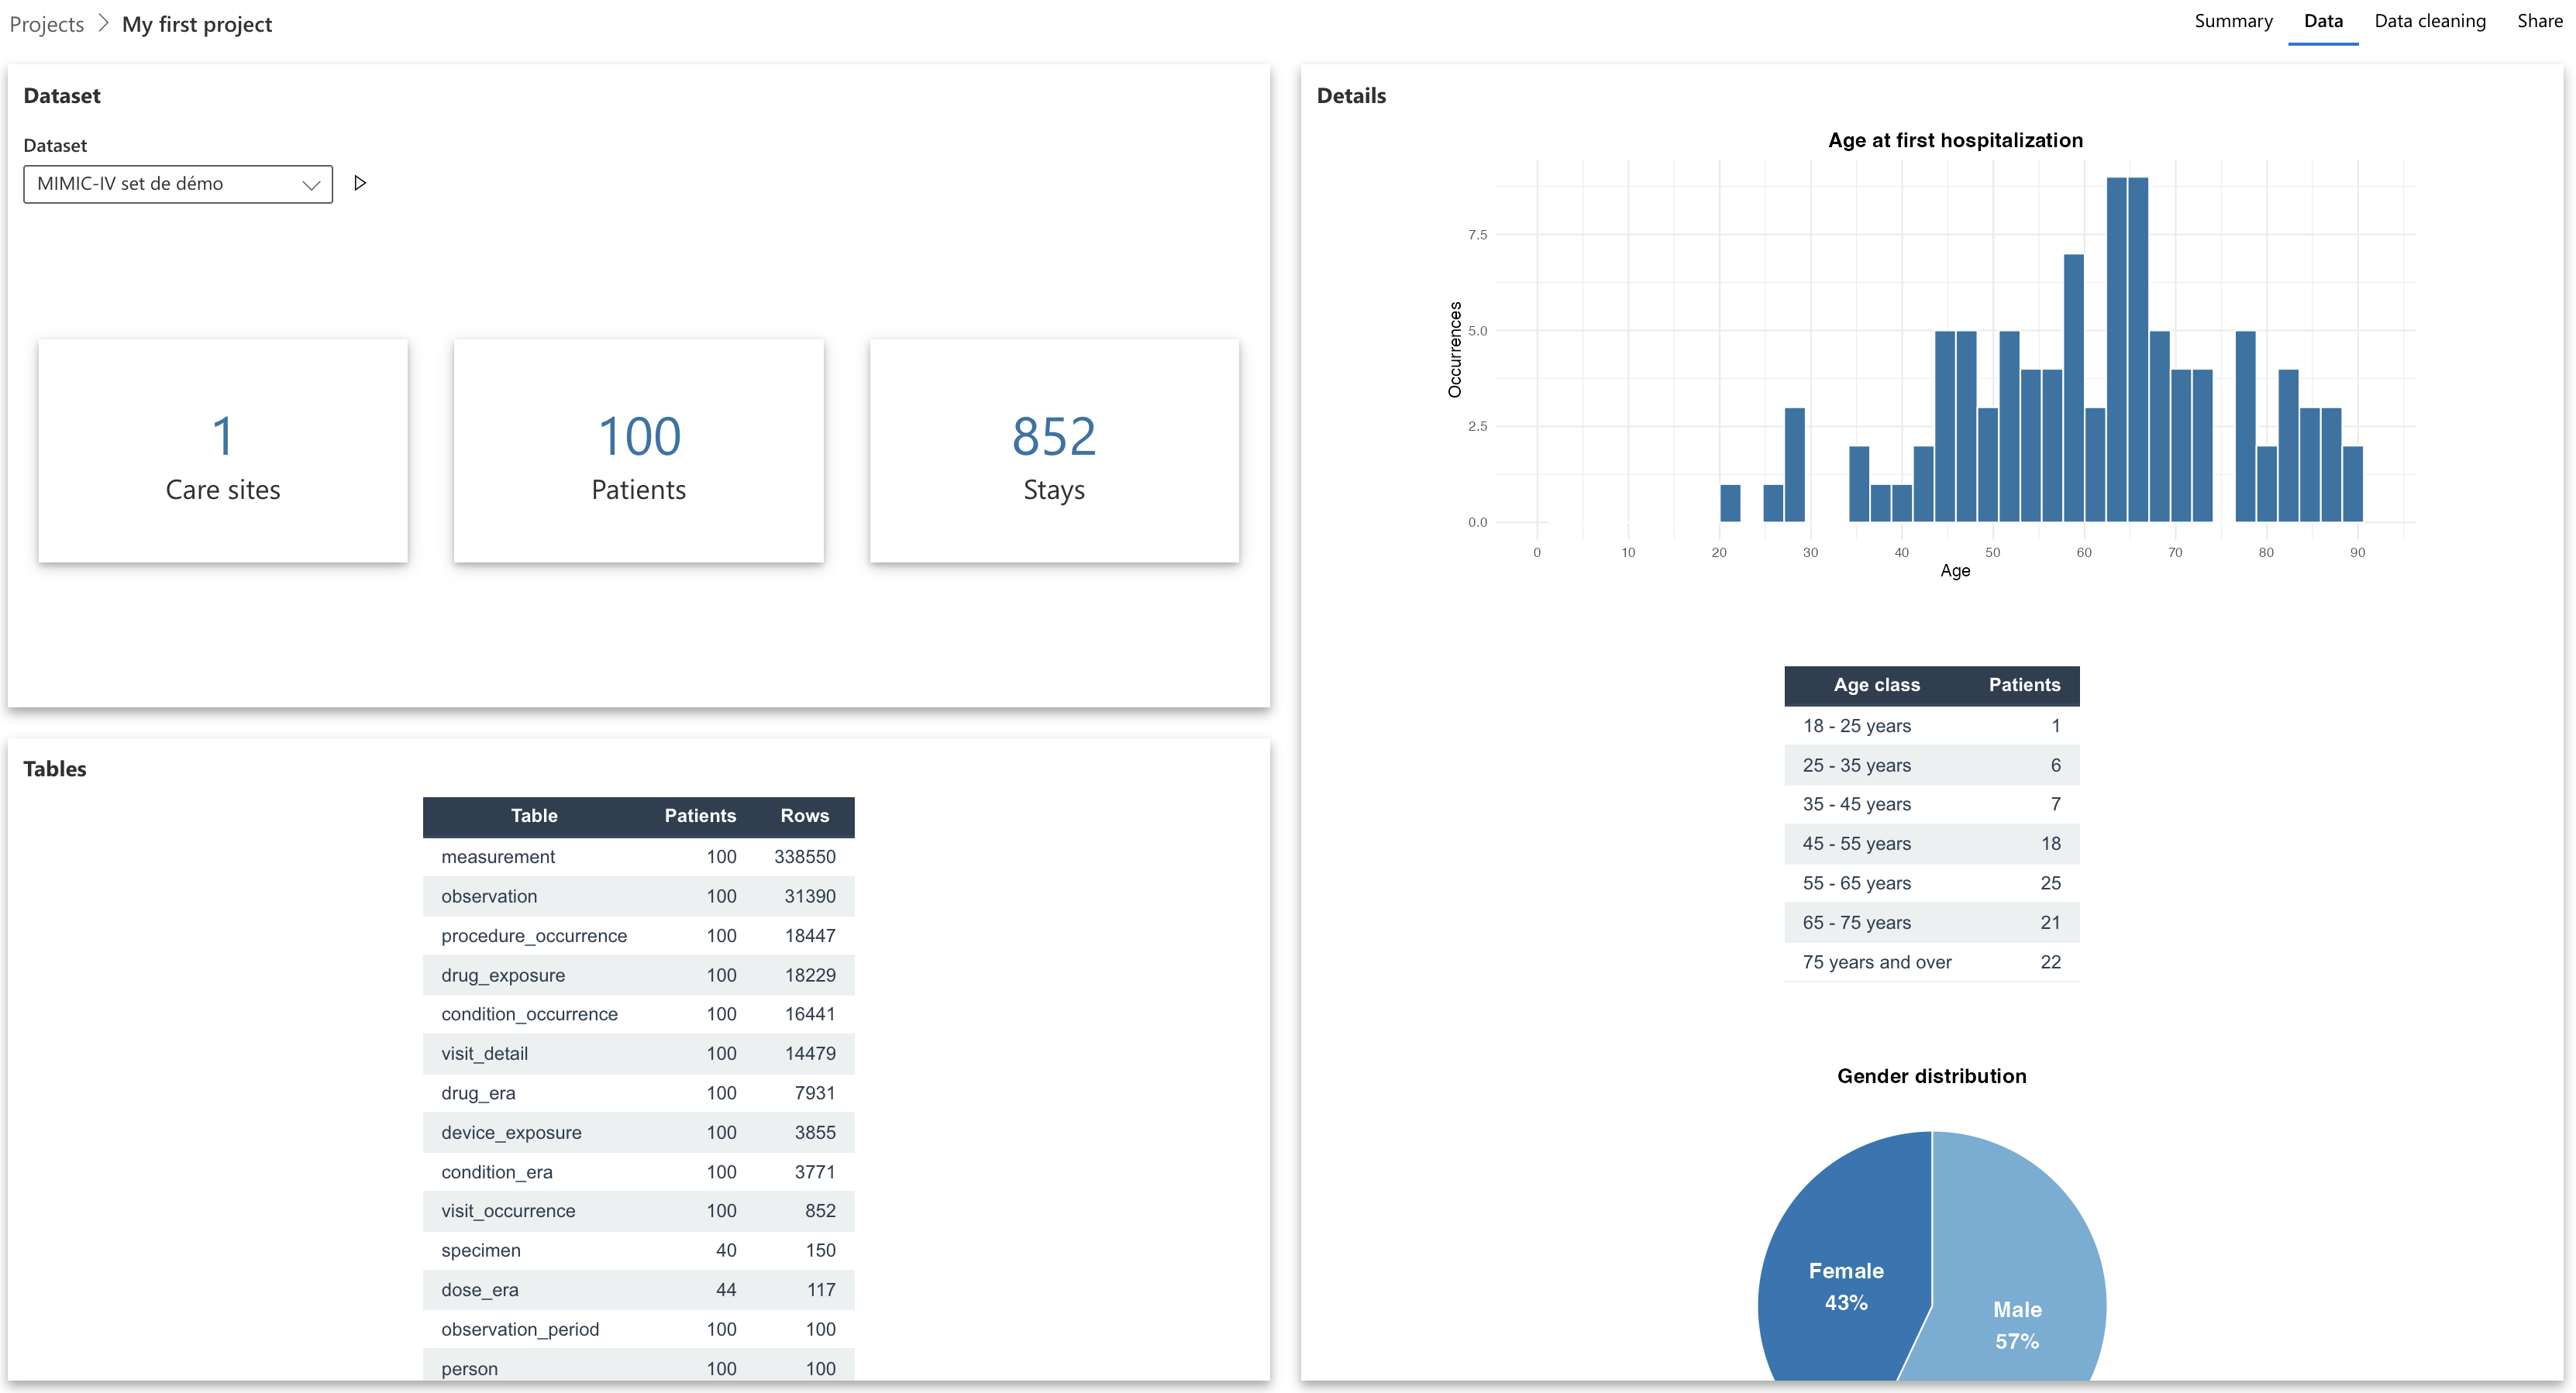Click the play icon beside the dataset dropdown

tap(361, 183)
